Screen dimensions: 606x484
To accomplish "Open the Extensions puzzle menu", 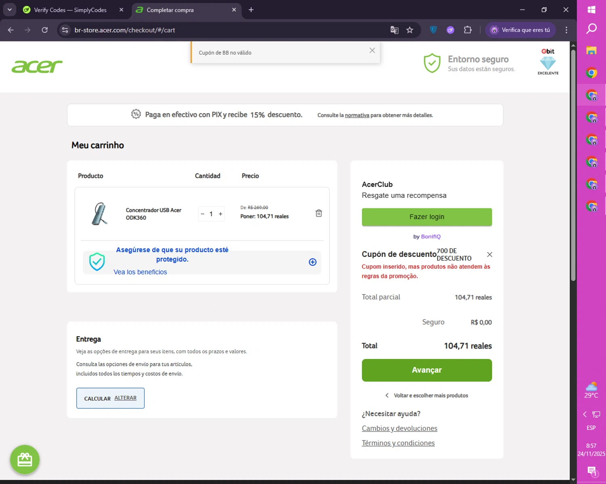I will (x=467, y=30).
